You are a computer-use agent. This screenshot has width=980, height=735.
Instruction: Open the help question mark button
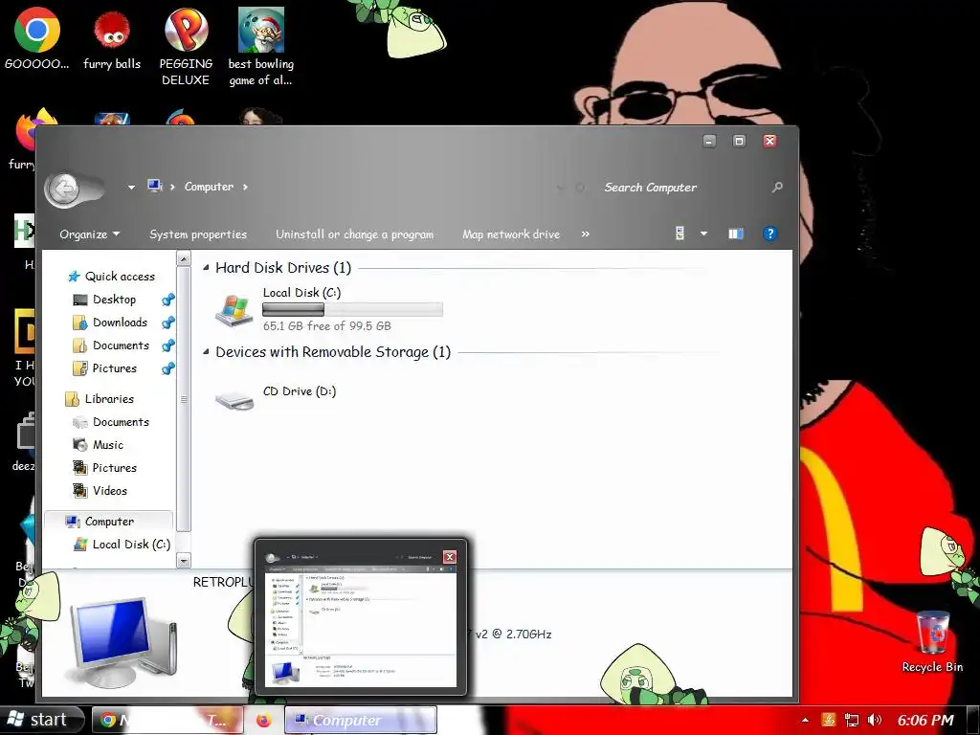click(x=770, y=234)
